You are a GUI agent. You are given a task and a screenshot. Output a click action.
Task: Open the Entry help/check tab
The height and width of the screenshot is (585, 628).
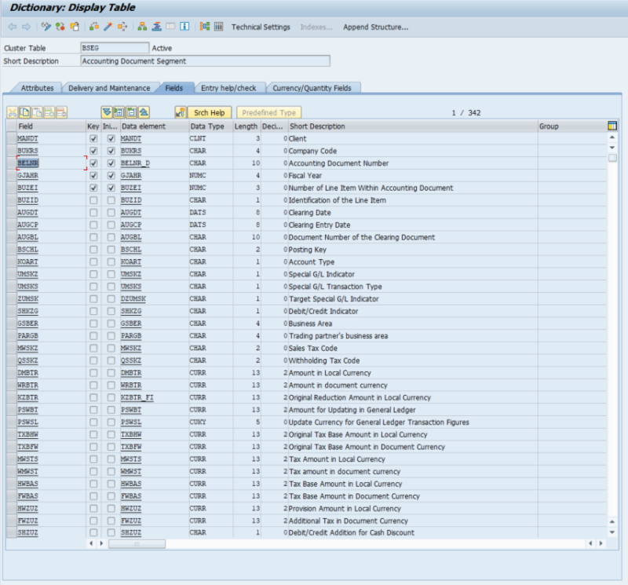[x=228, y=88]
